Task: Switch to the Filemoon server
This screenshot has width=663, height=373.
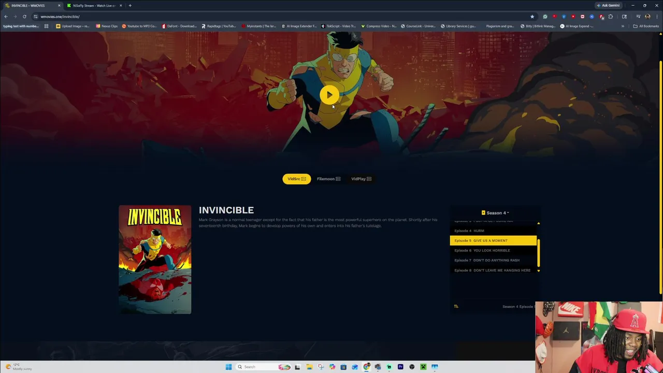Action: [x=328, y=179]
